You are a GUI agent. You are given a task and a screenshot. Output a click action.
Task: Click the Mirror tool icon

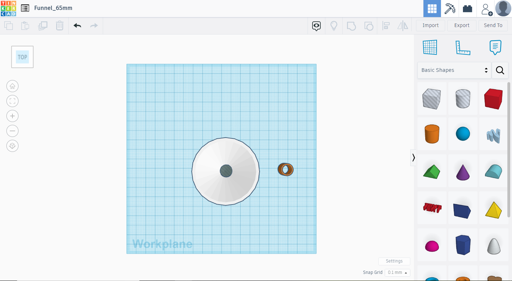coord(403,26)
